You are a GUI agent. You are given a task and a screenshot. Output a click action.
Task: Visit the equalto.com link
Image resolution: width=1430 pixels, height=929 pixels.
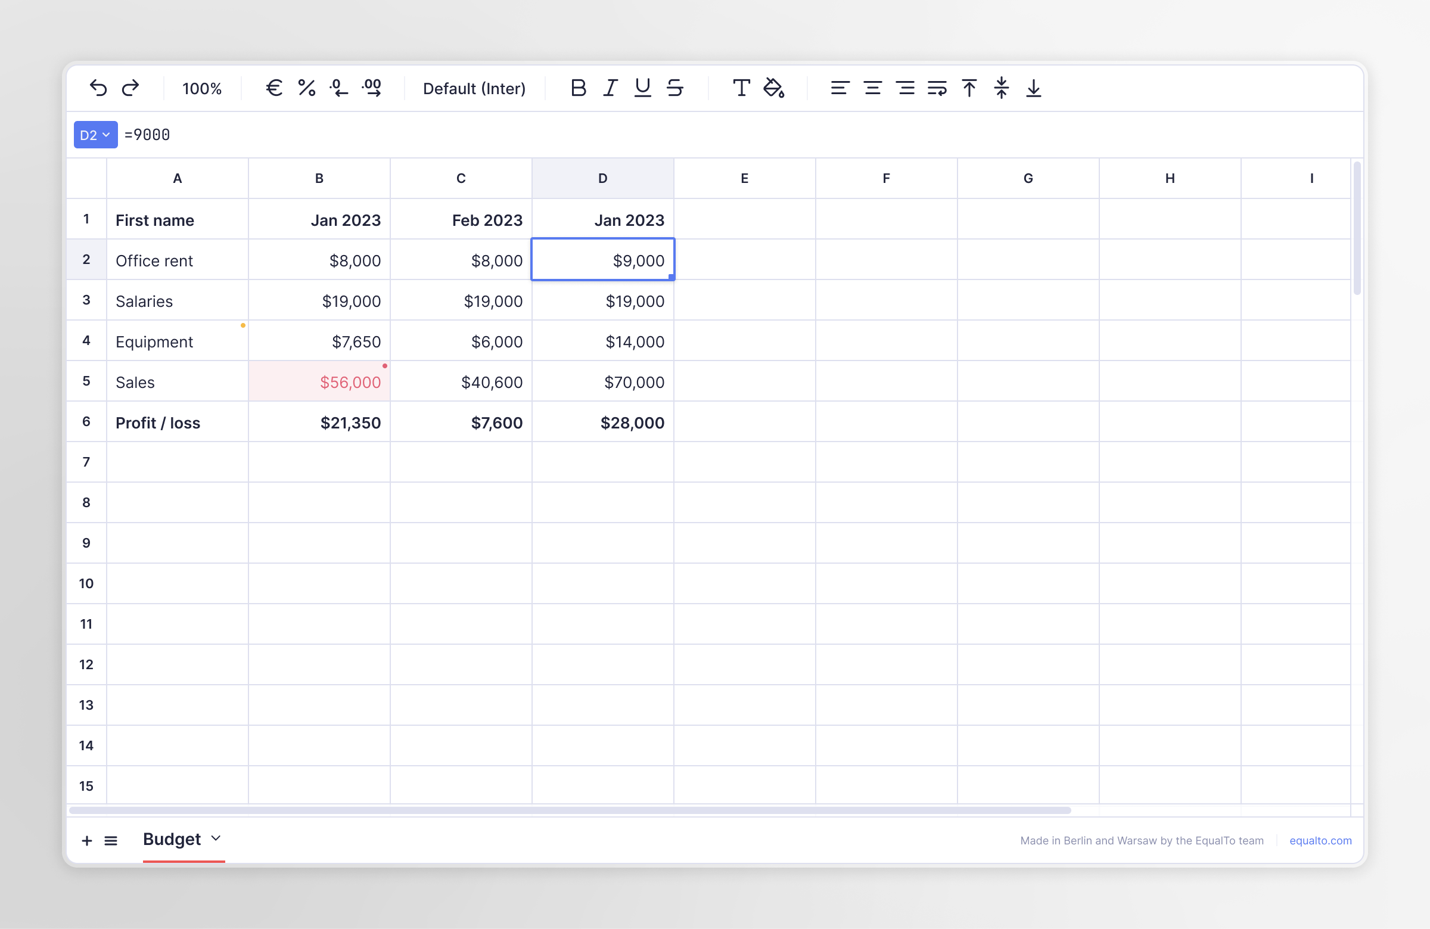click(1320, 840)
